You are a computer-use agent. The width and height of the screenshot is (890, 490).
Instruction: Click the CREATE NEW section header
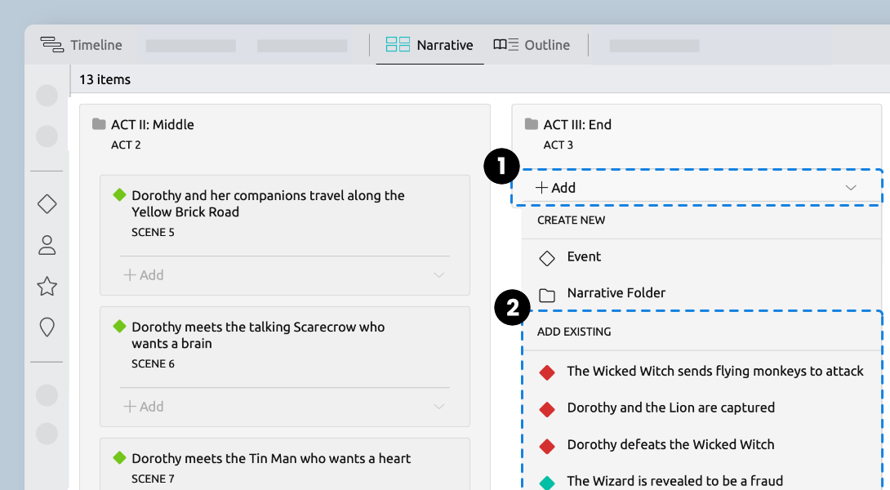click(x=571, y=220)
